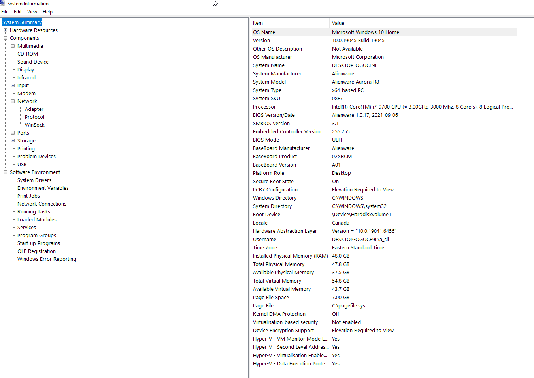Viewport: 534px width, 378px height.
Task: Select the Version row showing 10.0.19045
Action: click(x=384, y=41)
